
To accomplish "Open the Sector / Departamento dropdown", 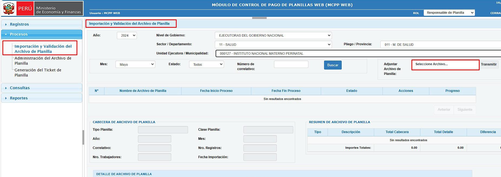I will [273, 45].
